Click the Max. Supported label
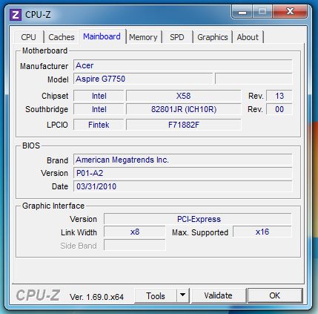The width and height of the screenshot is (318, 314). 200,232
